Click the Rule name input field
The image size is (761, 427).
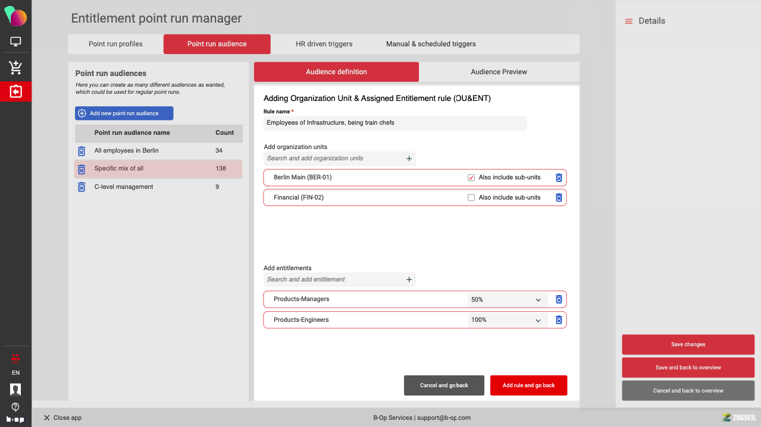point(394,123)
